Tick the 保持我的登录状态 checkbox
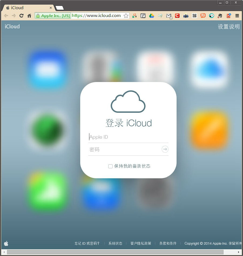Image resolution: width=243 pixels, height=256 pixels. 110,166
